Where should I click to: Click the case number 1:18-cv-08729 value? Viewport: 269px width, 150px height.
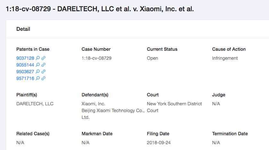pos(97,58)
